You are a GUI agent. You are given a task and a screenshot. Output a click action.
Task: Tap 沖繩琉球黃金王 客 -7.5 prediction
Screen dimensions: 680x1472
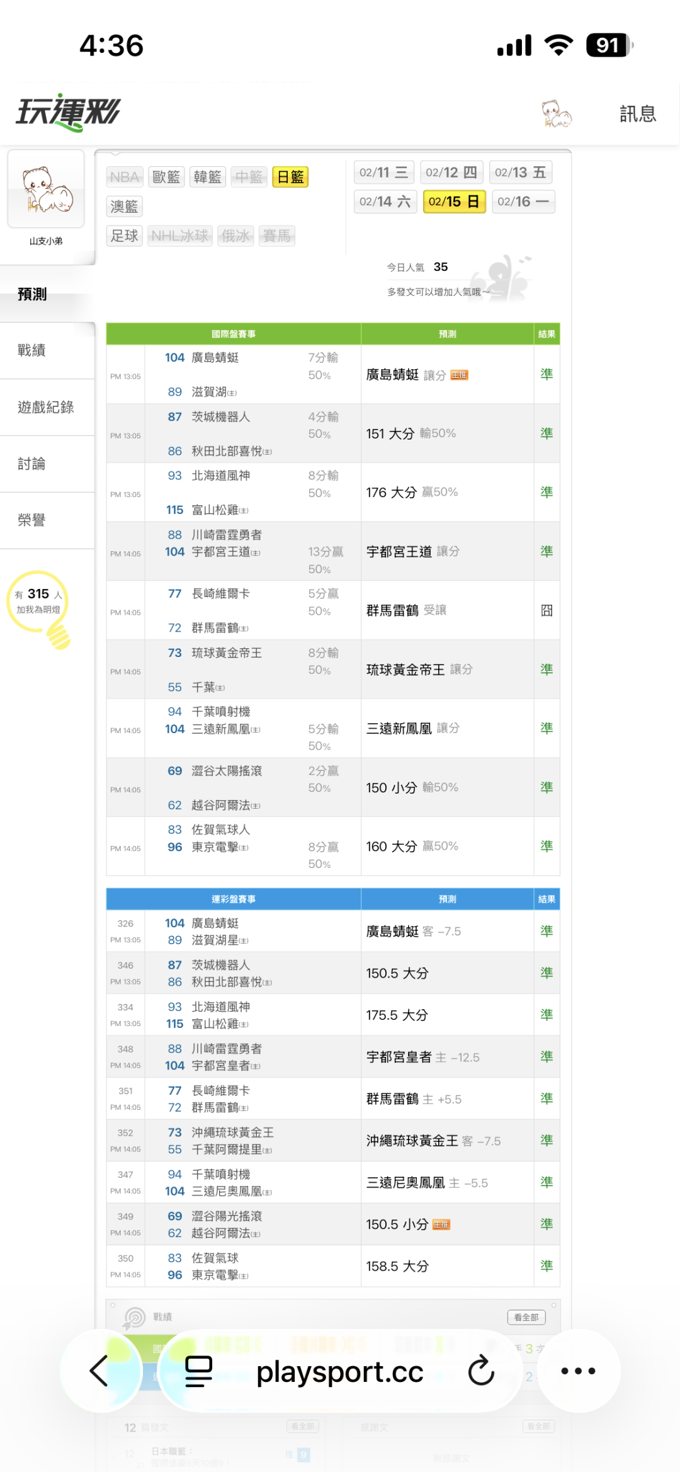[433, 1141]
